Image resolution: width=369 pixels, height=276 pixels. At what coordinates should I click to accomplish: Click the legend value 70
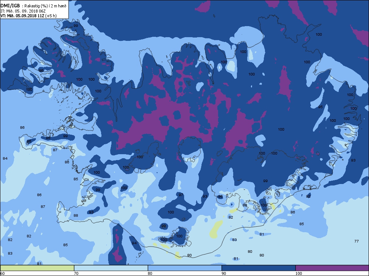(76, 273)
